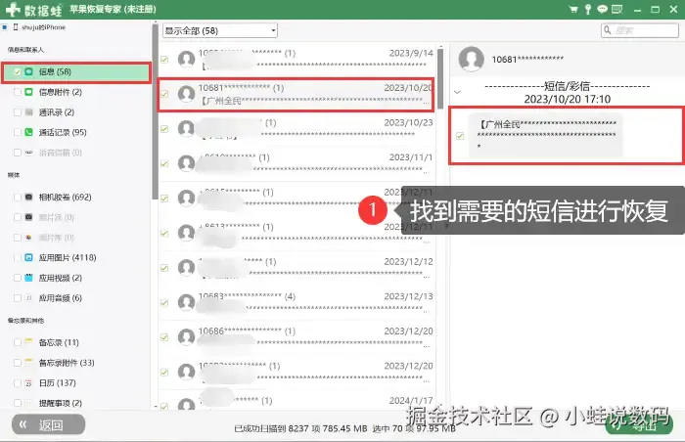Tick the 信息附件 (2) checkbox
Viewport: 685px width, 442px height.
tap(18, 92)
